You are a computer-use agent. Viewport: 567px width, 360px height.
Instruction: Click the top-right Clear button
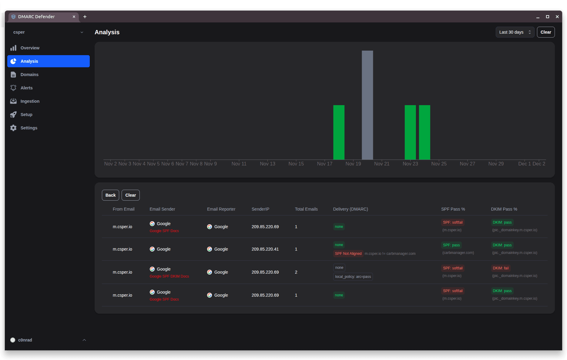click(x=545, y=32)
